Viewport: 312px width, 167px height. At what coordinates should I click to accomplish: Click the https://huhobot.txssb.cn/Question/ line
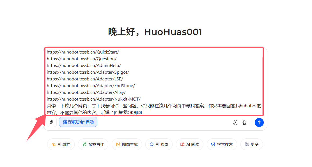[82, 59]
